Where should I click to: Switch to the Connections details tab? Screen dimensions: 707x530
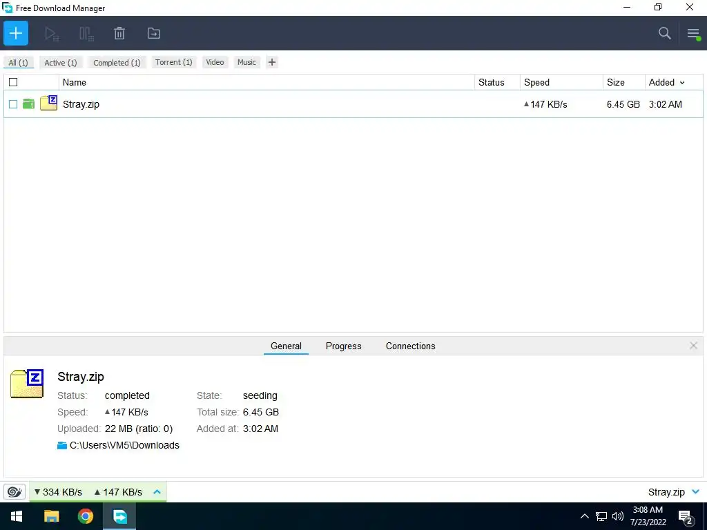410,346
